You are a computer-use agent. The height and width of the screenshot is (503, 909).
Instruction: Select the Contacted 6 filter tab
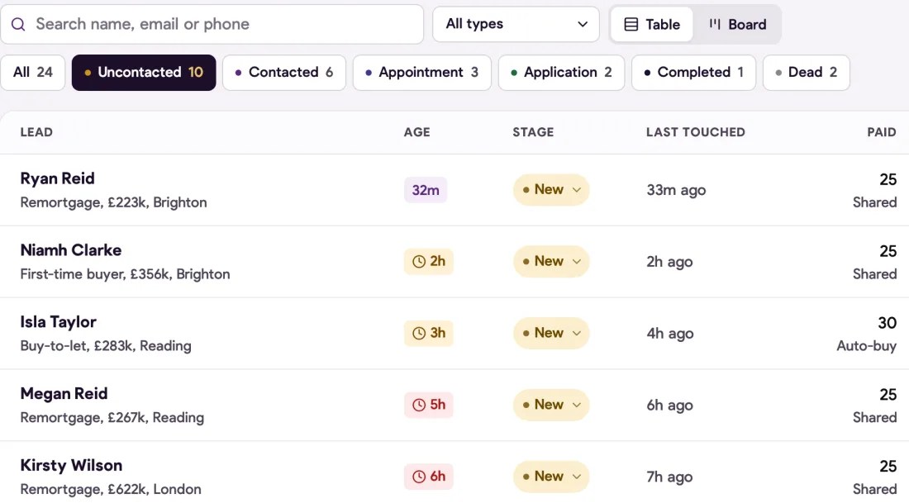(284, 73)
